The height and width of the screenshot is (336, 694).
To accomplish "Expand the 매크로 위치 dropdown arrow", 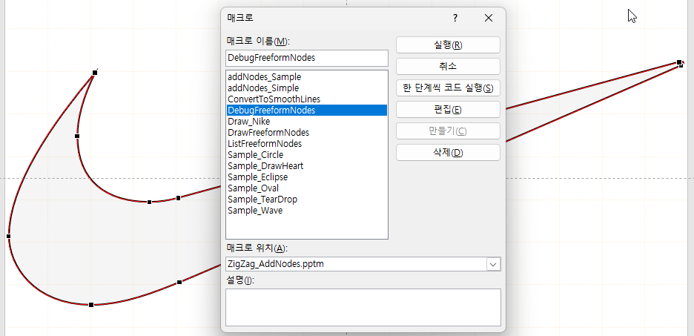I will (493, 264).
